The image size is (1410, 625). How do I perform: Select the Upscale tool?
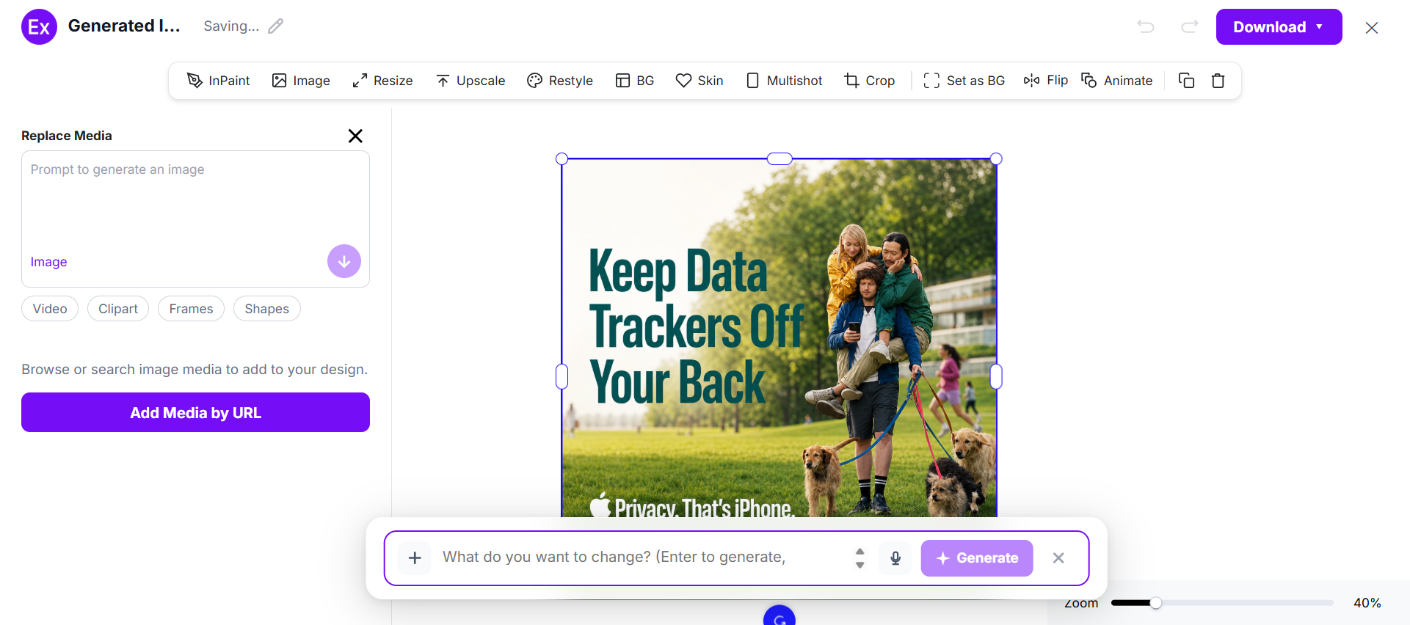click(x=470, y=81)
